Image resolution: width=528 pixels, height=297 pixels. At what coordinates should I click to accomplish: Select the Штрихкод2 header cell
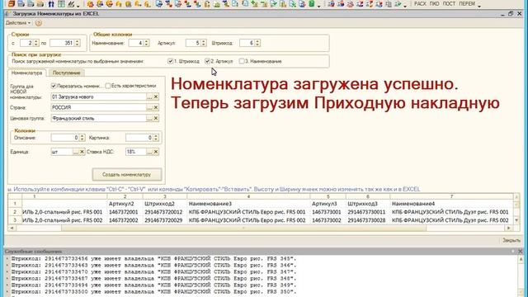coord(165,204)
